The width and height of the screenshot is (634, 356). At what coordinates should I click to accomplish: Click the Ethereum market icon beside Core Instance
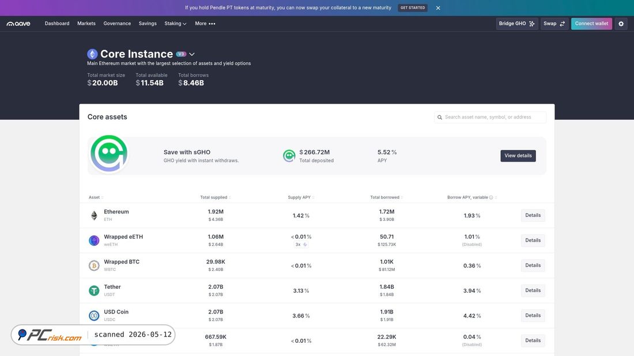click(x=92, y=54)
